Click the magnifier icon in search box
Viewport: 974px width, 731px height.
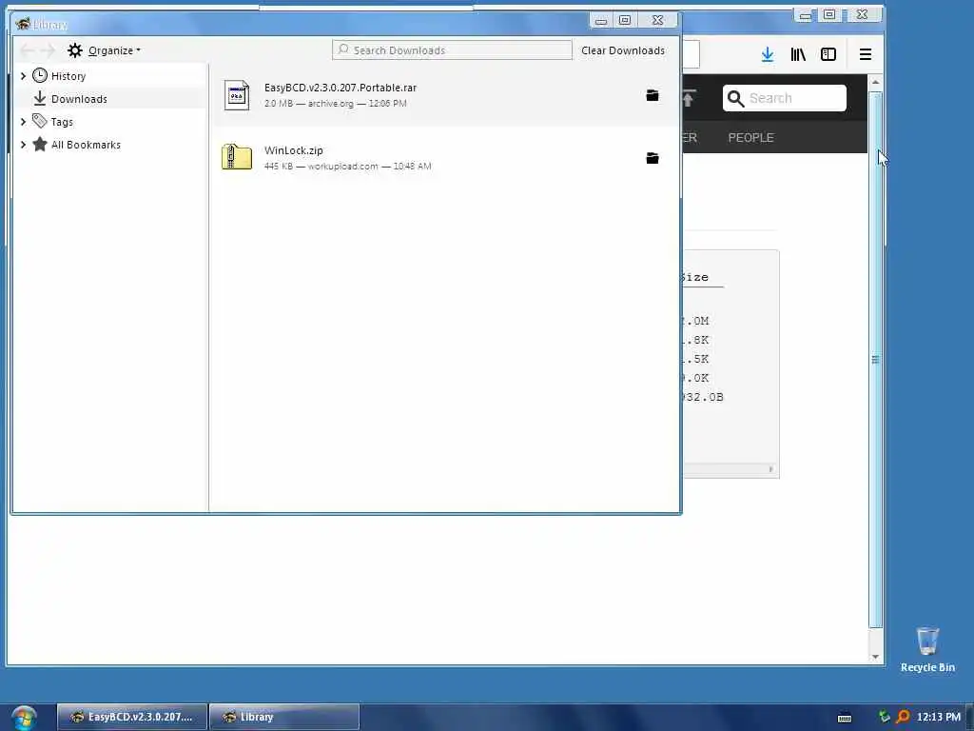[735, 98]
